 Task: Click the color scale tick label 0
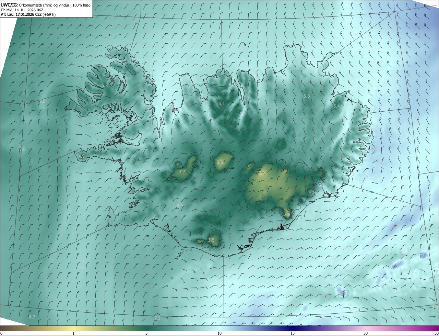(x=1, y=333)
